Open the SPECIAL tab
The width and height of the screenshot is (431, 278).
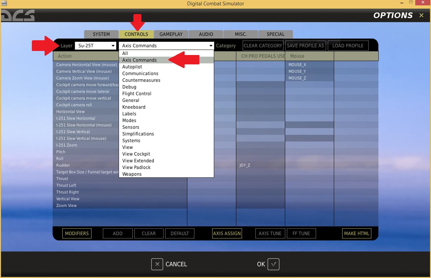coord(275,34)
